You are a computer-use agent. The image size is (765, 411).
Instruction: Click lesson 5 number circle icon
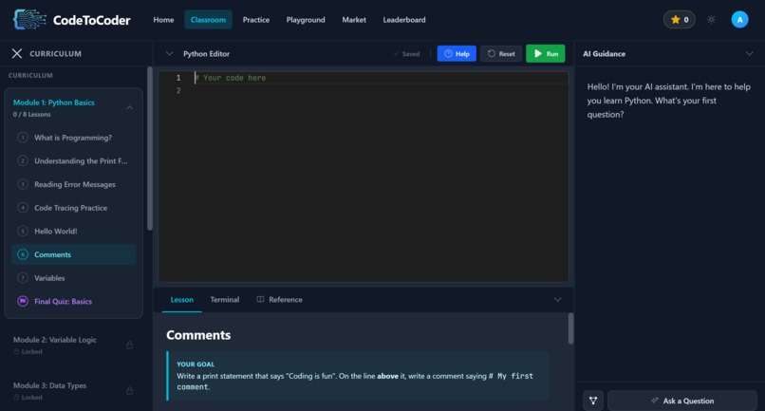(x=23, y=232)
